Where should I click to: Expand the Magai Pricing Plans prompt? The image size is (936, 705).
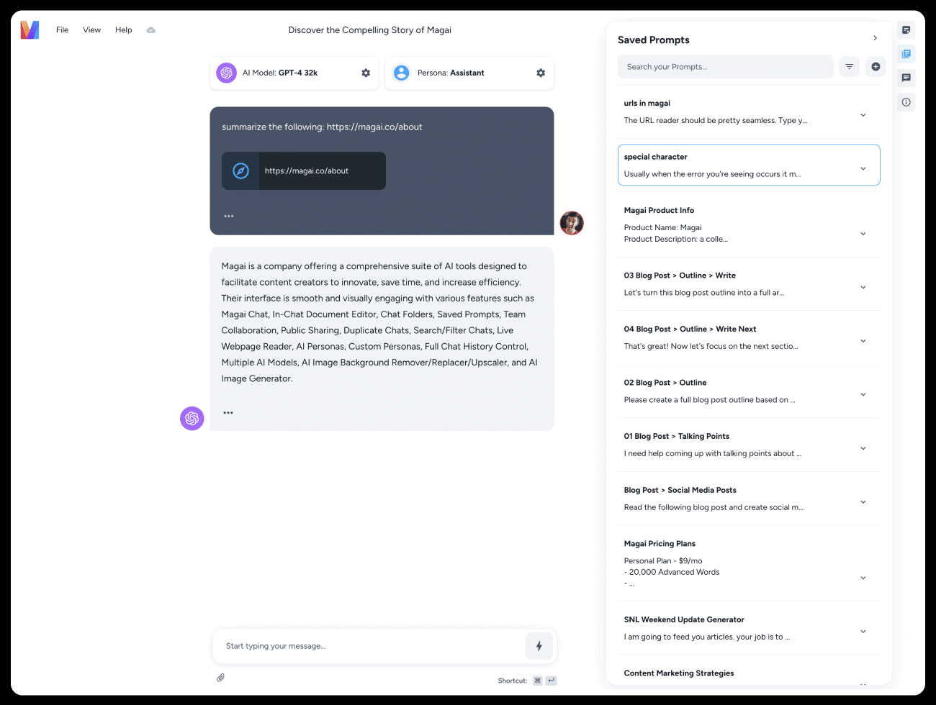point(863,578)
